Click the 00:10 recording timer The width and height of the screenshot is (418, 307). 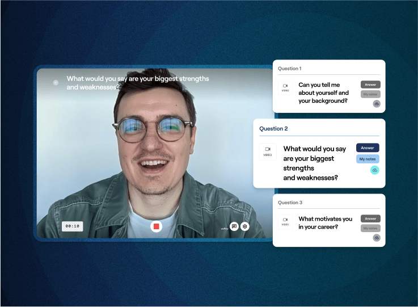pyautogui.click(x=73, y=226)
